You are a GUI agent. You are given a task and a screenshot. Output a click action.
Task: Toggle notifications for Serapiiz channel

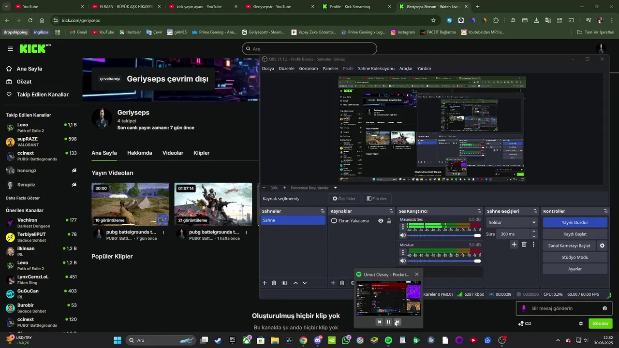point(74,185)
